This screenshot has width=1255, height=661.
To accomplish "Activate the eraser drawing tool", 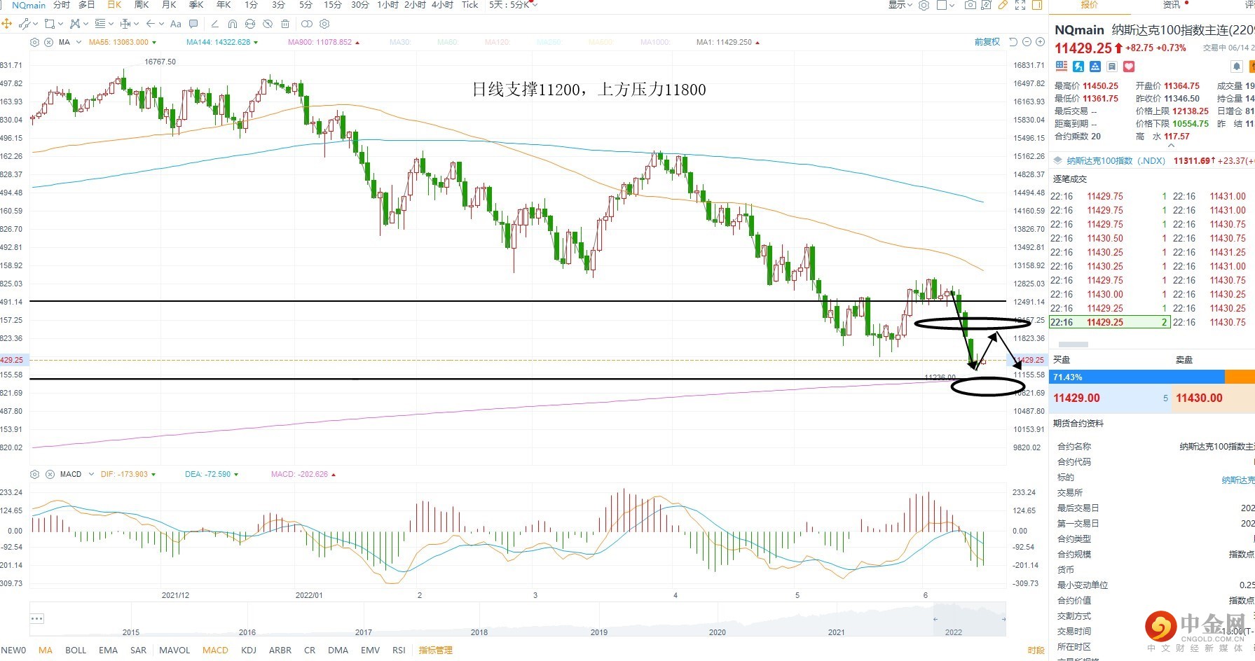I will [214, 24].
